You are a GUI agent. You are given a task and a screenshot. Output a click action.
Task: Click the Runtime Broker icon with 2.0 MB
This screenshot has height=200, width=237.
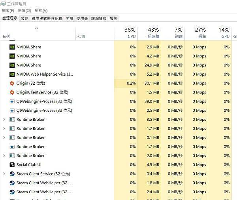[x=12, y=156]
